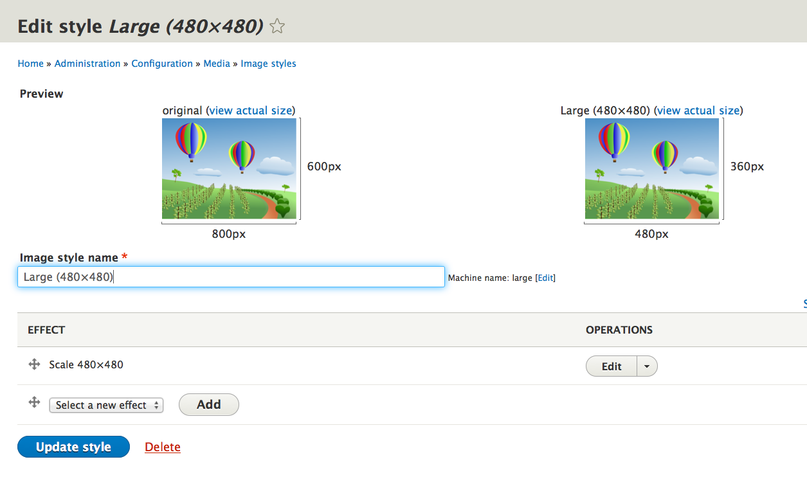The height and width of the screenshot is (484, 807).
Task: Edit the Scale 480×480 effect
Action: point(612,366)
